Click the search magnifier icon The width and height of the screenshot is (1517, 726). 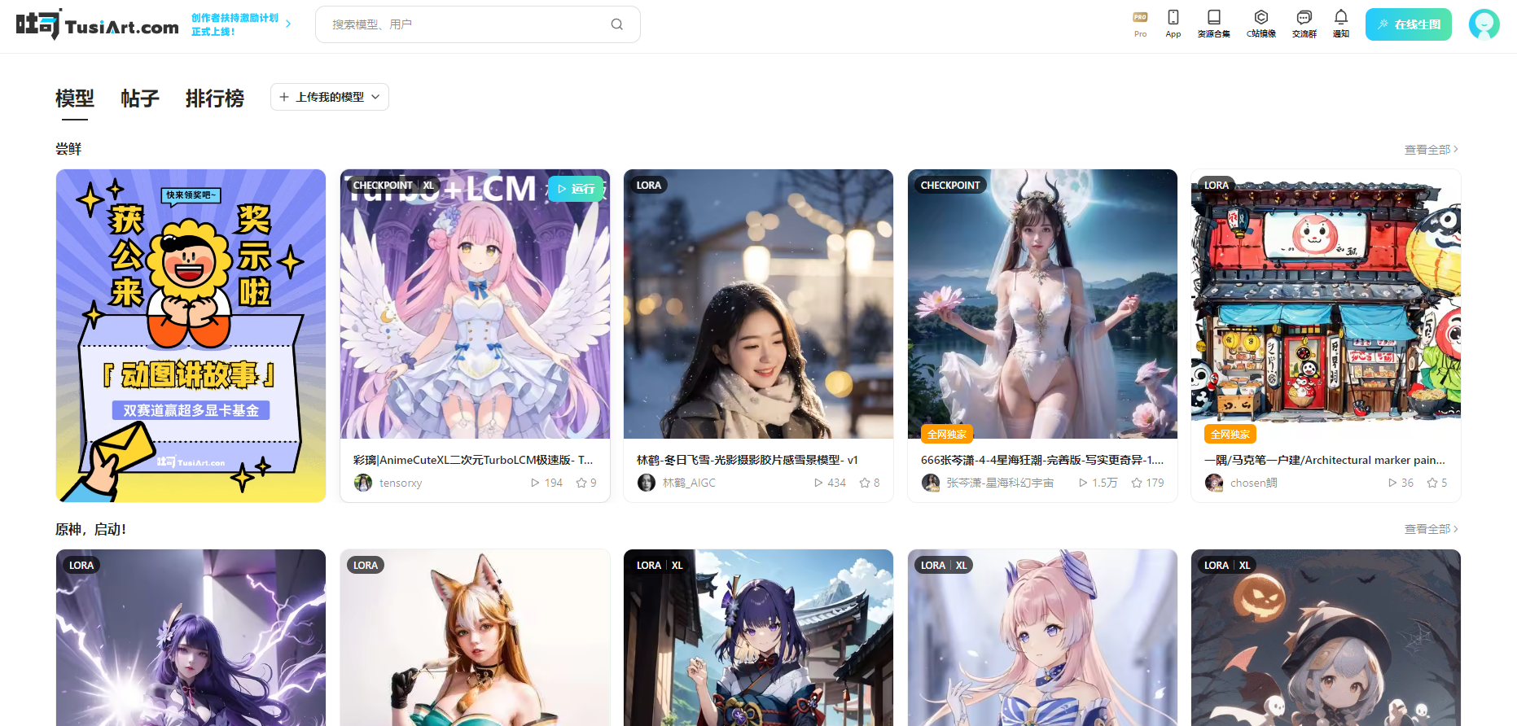pyautogui.click(x=616, y=24)
